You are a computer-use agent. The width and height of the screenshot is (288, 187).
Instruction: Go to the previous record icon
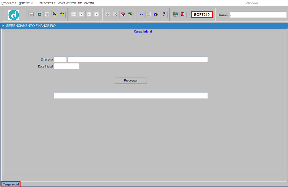coord(82,14)
